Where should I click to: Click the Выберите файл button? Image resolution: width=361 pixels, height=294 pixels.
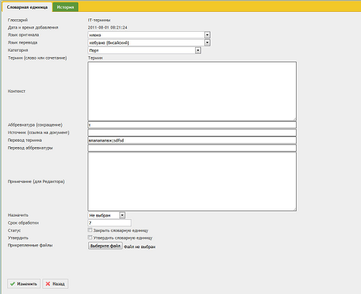coord(106,246)
